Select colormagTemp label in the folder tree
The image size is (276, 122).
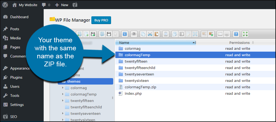tap(84, 94)
